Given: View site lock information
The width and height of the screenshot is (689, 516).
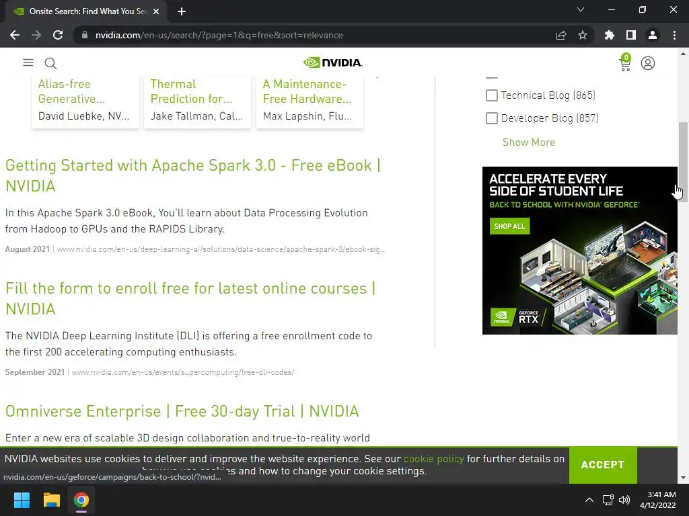Looking at the screenshot, I should tap(85, 35).
